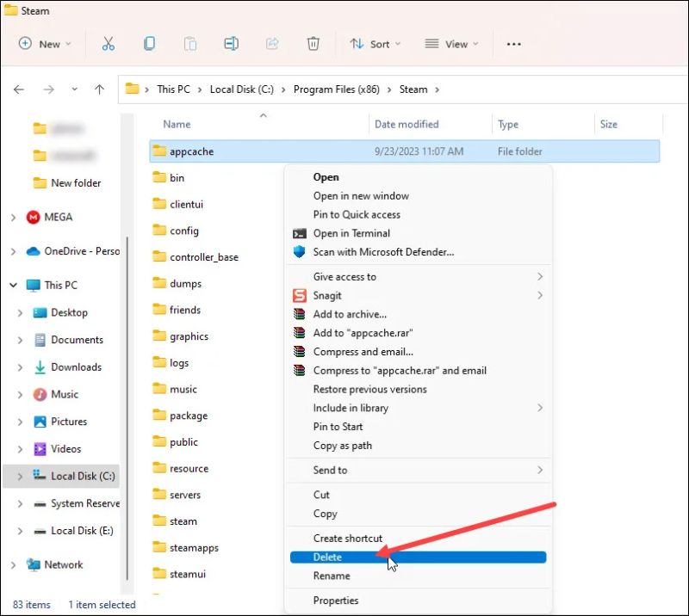Click the Pictures icon in sidebar
The height and width of the screenshot is (616, 689).
[x=40, y=422]
